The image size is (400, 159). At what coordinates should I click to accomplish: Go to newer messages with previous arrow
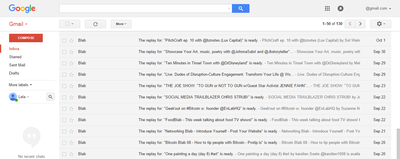(350, 24)
